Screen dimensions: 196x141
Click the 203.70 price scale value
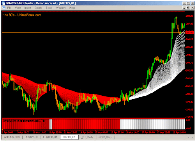click(189, 63)
